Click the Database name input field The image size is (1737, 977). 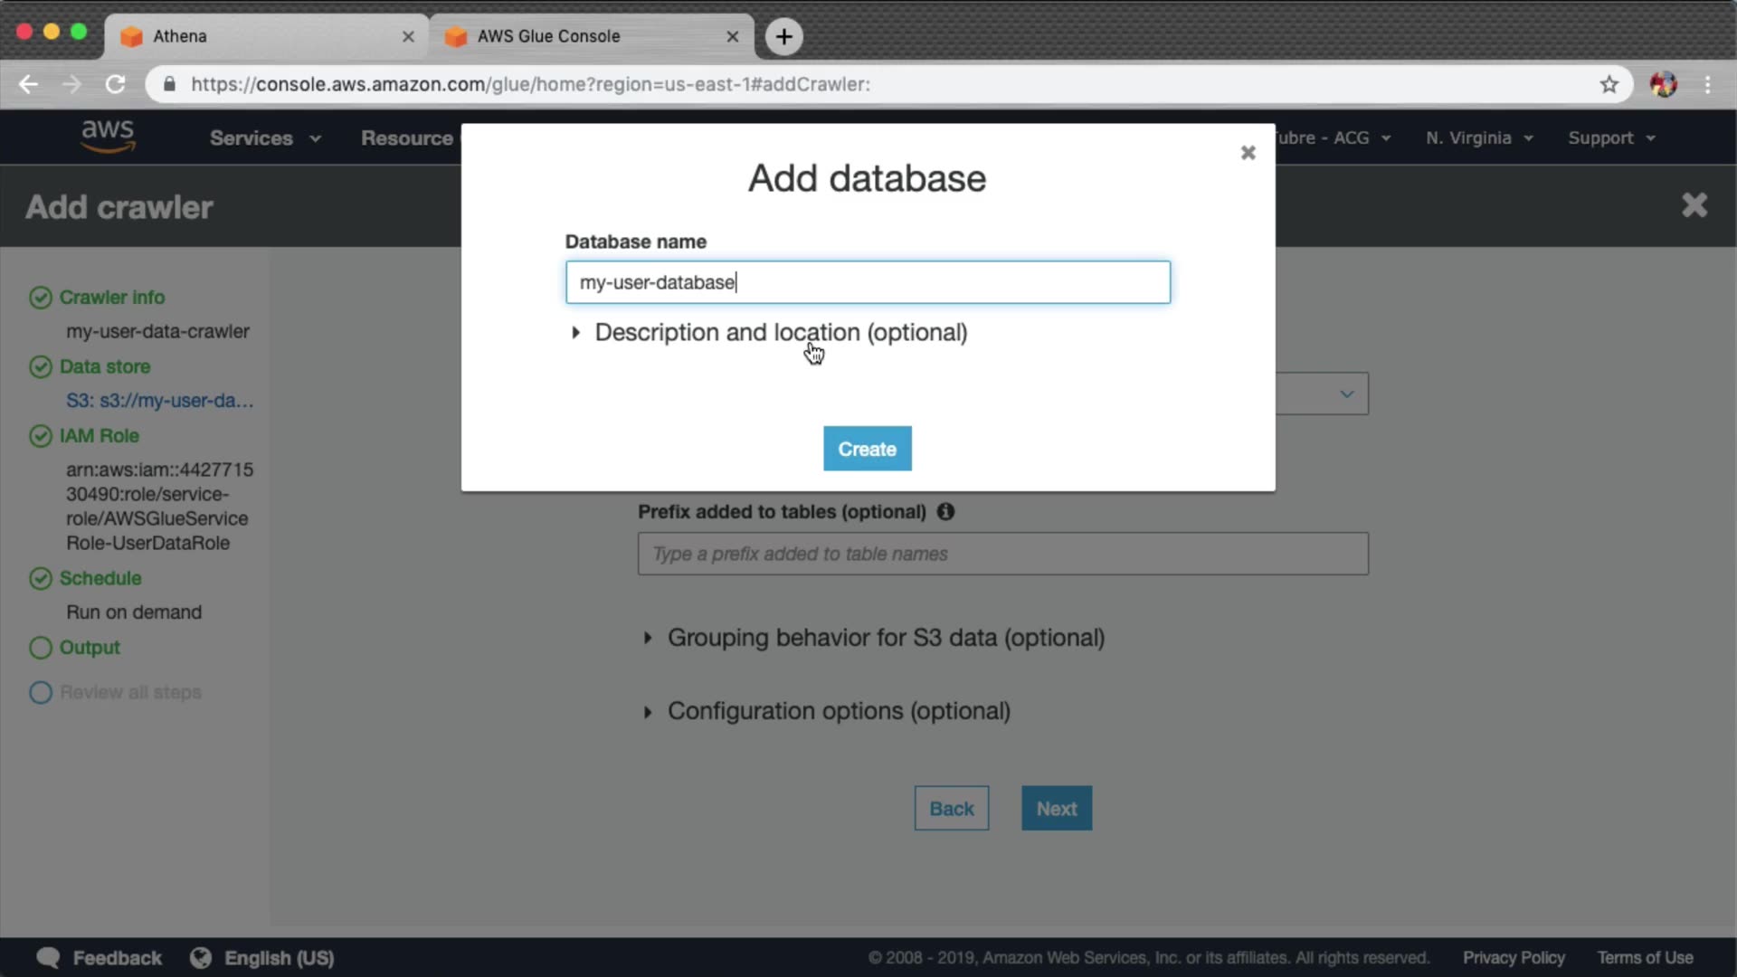(x=867, y=282)
